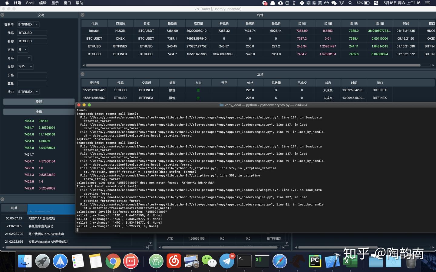
Task: Close the 行情 market panel
Action: [x=82, y=15]
